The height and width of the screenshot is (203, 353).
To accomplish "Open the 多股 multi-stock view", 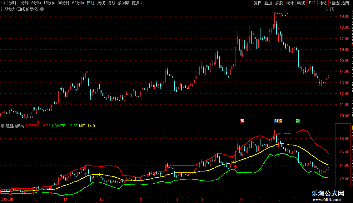I will point(279,3).
